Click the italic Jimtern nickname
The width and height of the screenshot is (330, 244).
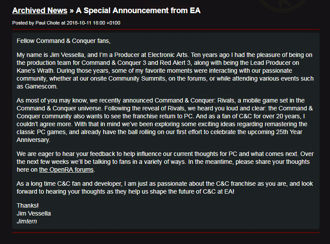point(26,221)
